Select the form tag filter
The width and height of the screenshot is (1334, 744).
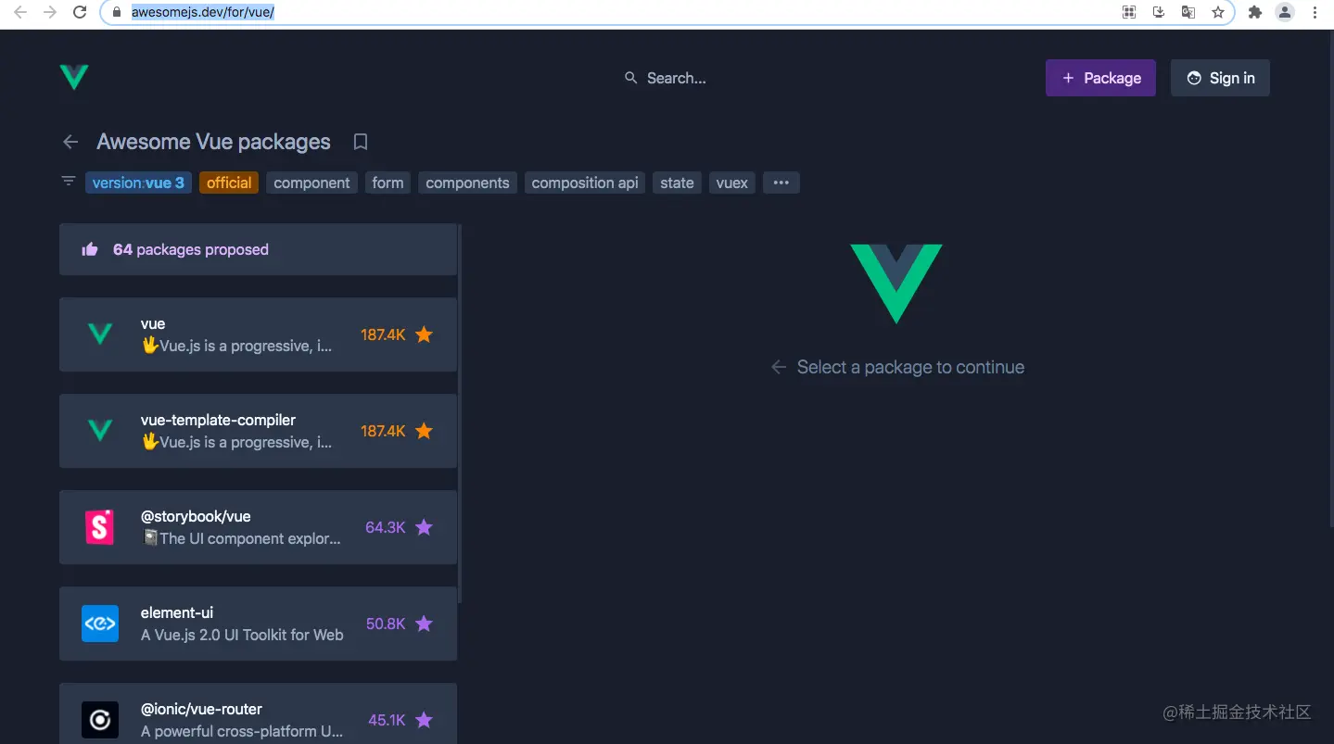click(387, 183)
